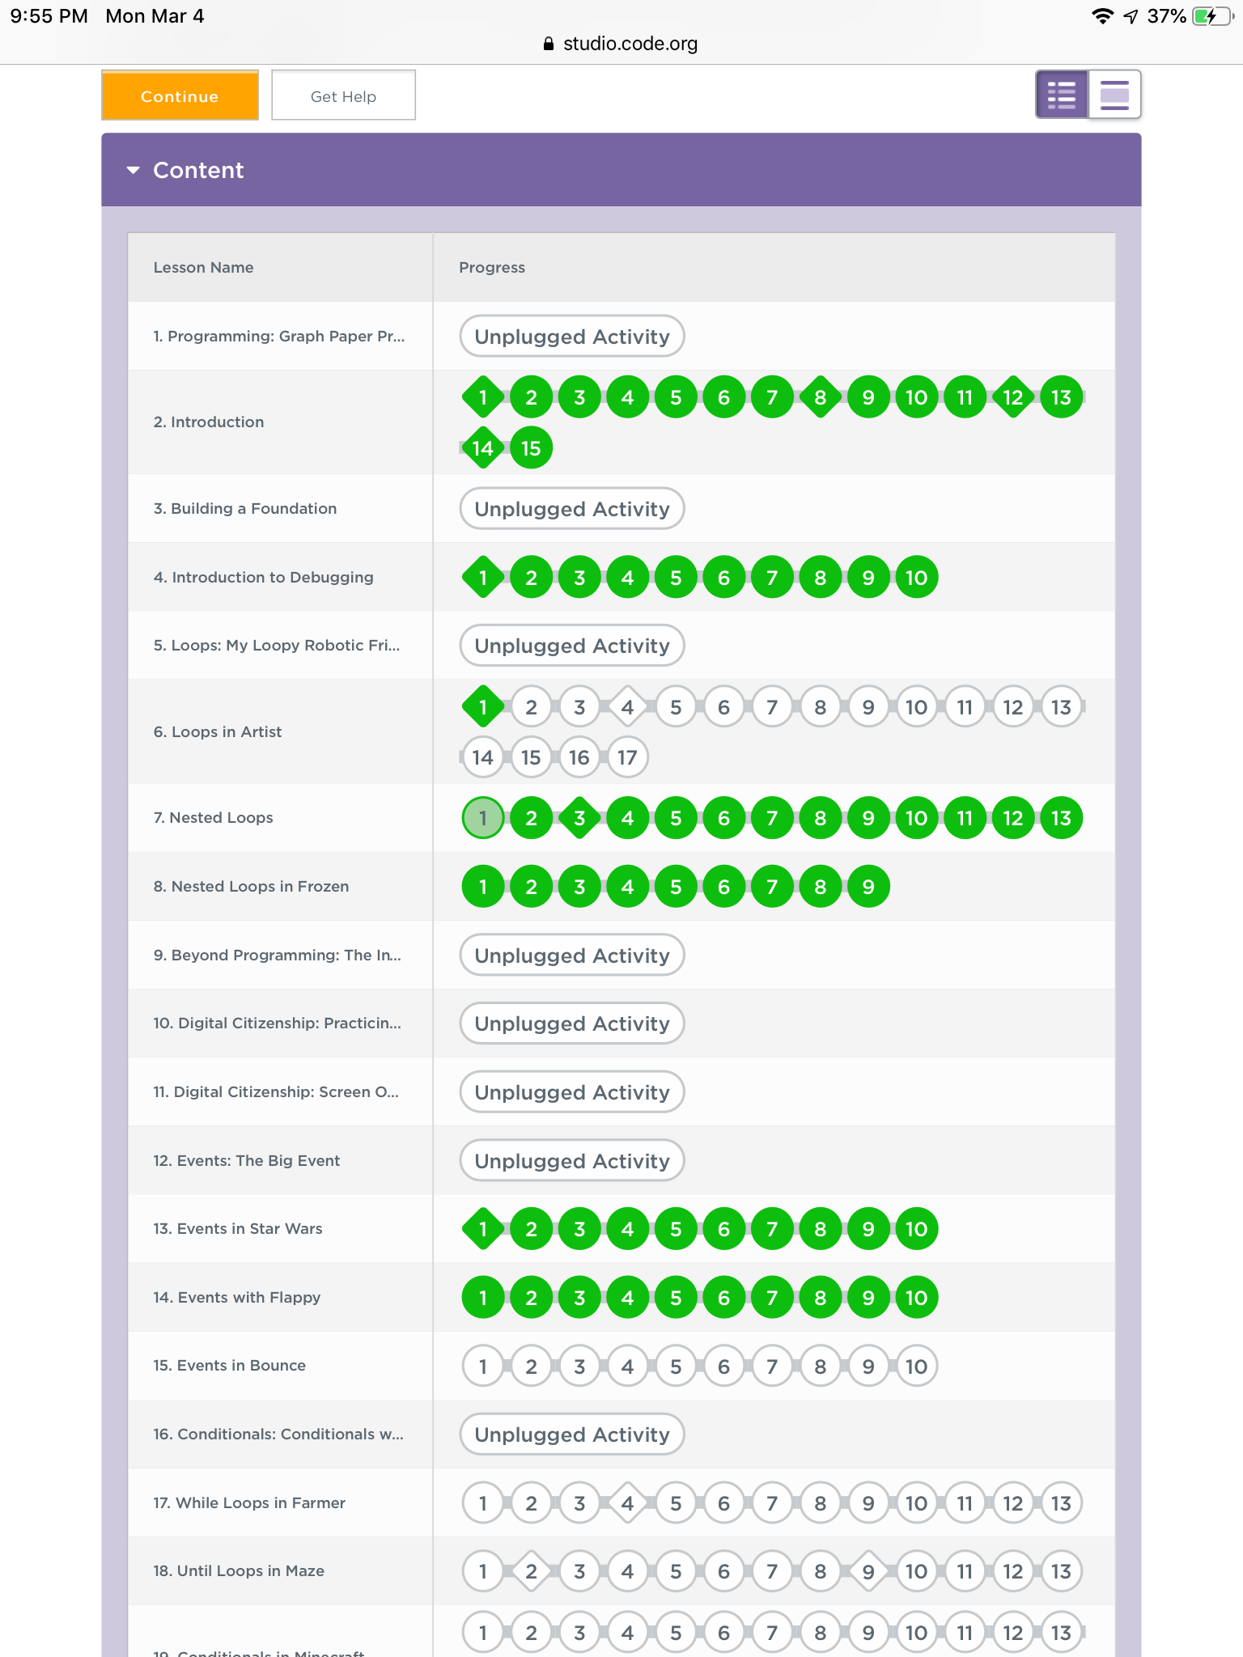Tap the studio.code.org address bar
The image size is (1243, 1657).
coord(621,44)
